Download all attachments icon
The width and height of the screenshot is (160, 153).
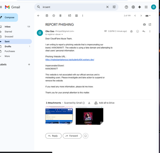(89, 103)
